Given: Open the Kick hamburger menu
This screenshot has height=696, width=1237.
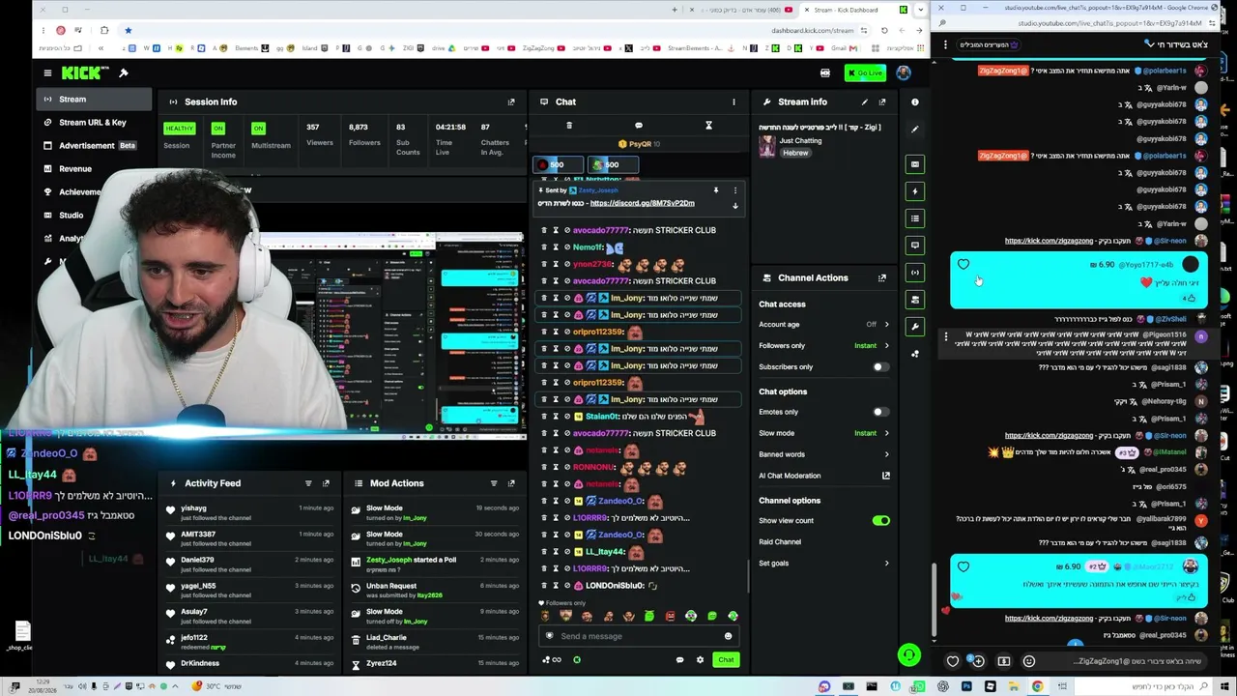Looking at the screenshot, I should [47, 72].
